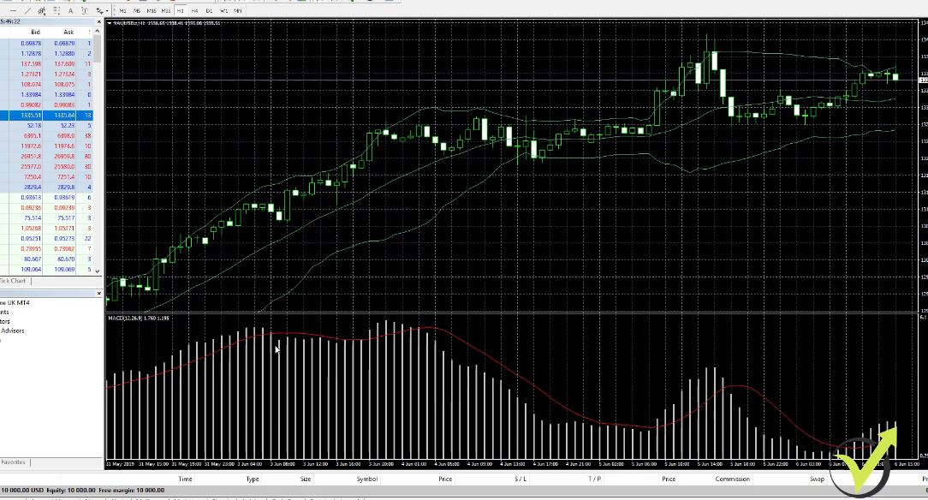
Task: Select the text annotation 'A' tool
Action: coord(70,10)
